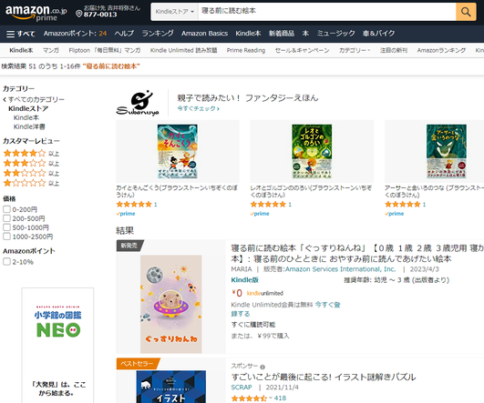The height and width of the screenshot is (403, 484).
Task: Open the SCRAP author link
Action: click(242, 387)
